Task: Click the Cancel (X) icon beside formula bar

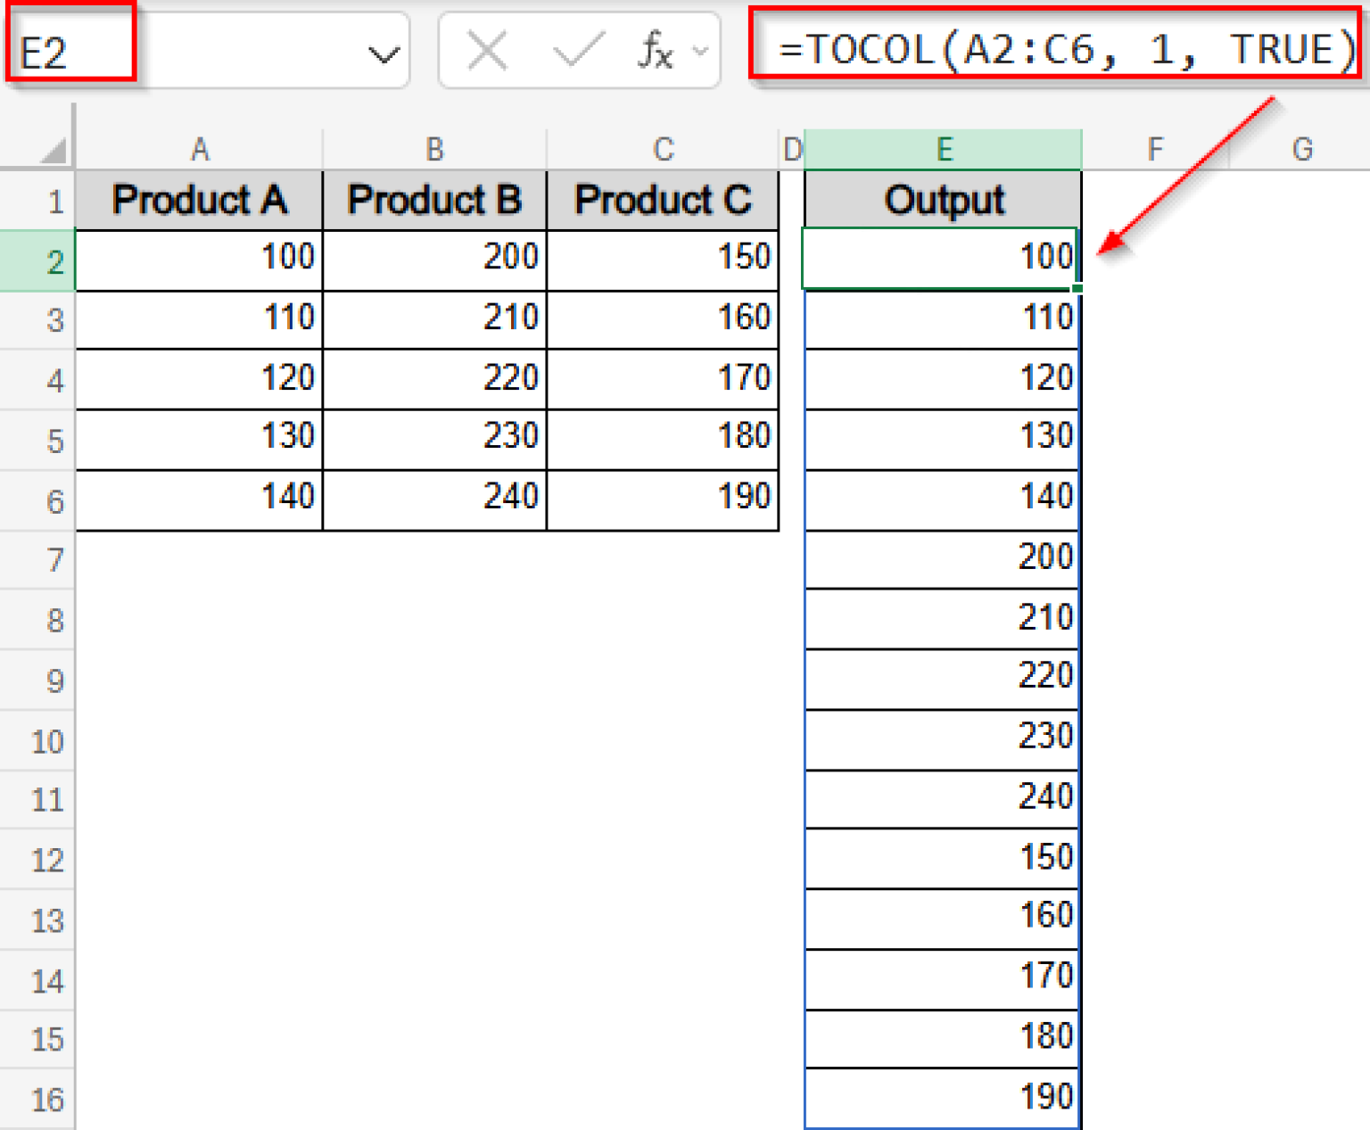Action: 486,51
